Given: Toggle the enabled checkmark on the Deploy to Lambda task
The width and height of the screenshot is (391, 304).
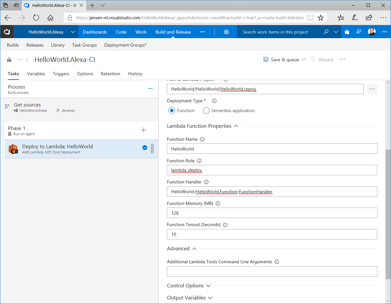Looking at the screenshot, I should (x=145, y=148).
